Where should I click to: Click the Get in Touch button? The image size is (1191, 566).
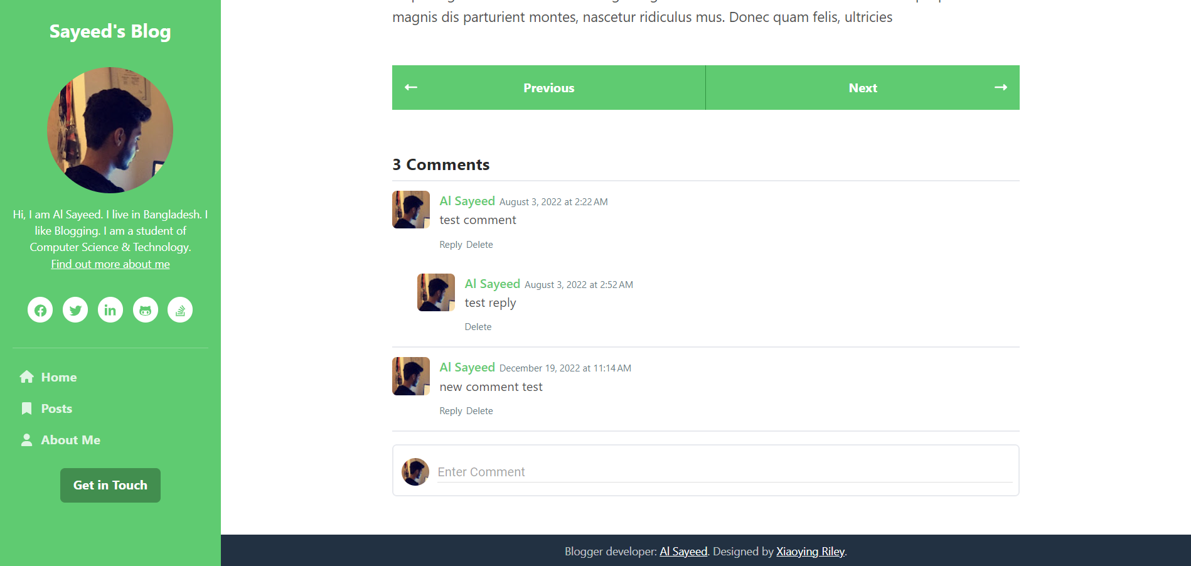coord(110,485)
